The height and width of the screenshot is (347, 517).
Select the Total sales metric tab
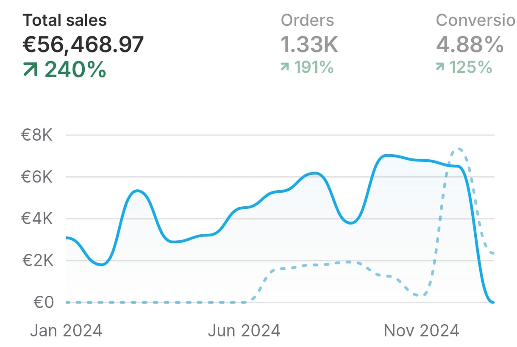coord(64,20)
